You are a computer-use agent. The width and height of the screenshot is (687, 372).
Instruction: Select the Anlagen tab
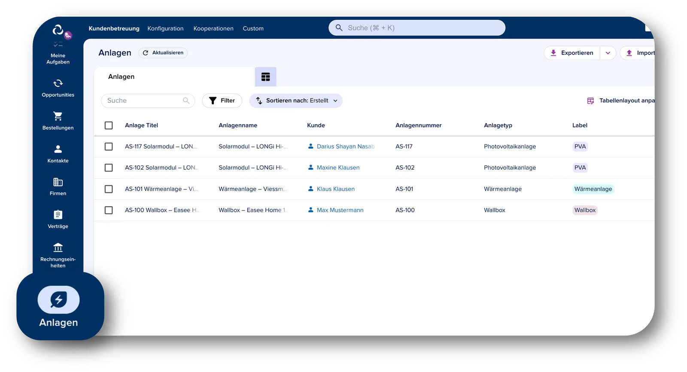click(122, 76)
